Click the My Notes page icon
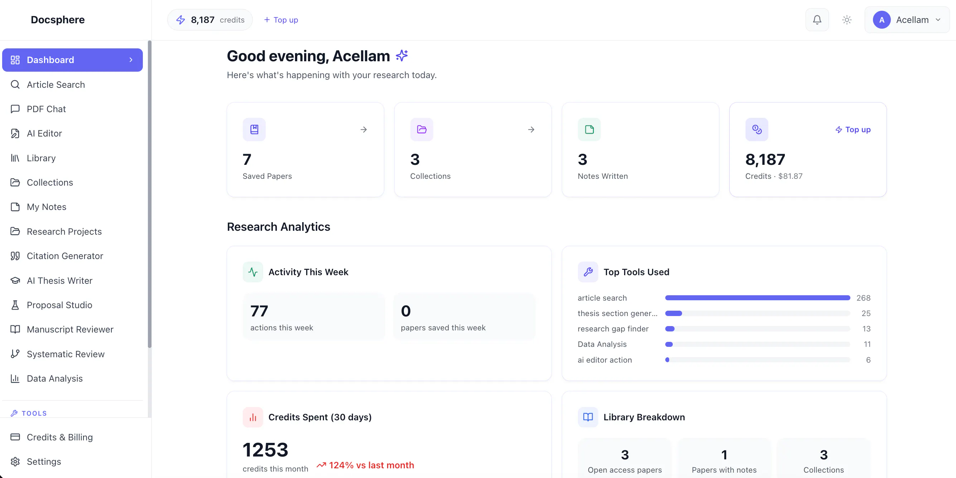The width and height of the screenshot is (956, 478). coord(15,207)
